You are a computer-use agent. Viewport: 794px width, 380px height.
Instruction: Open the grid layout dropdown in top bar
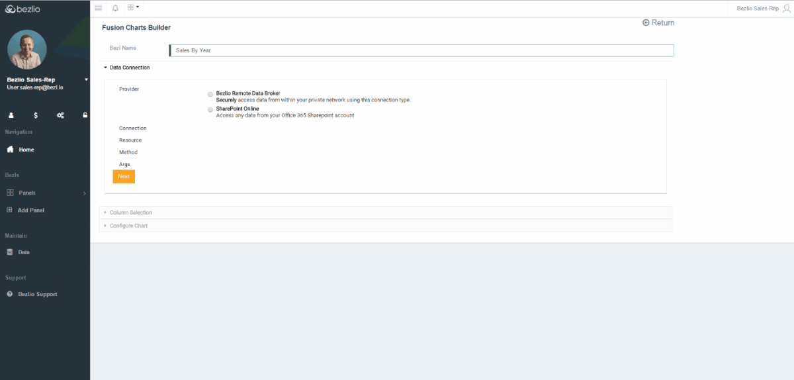pyautogui.click(x=133, y=7)
